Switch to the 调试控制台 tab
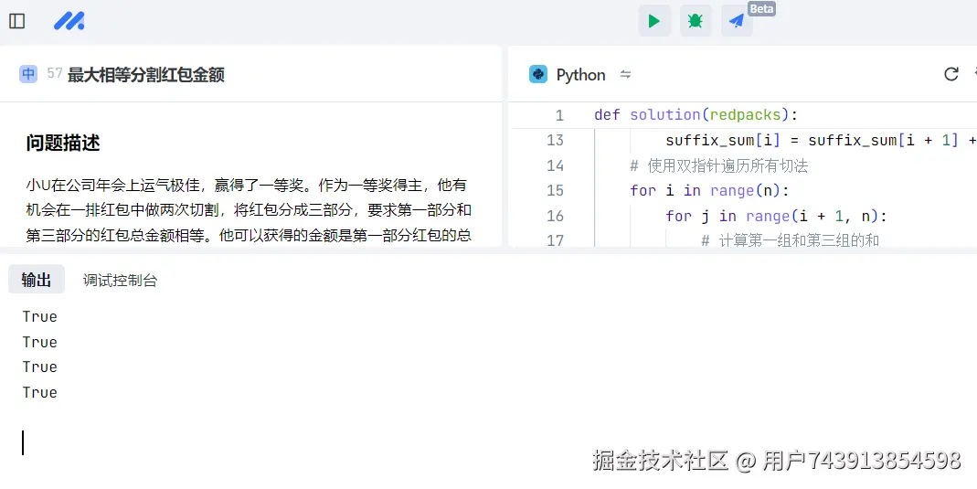Viewport: 977px width, 489px height. coord(121,281)
